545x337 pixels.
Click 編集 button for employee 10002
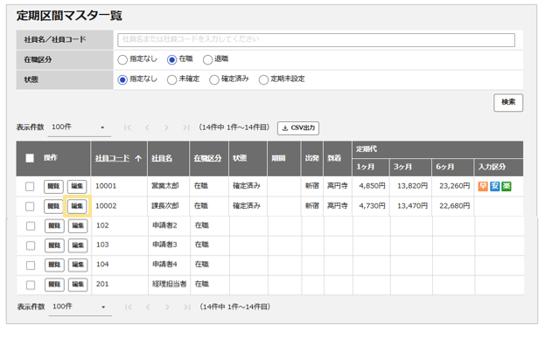coord(77,206)
